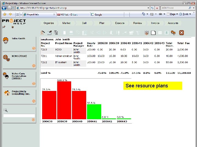Screen dimensions: 197x147
Task: Close the ProjectHelp tab
Action: [54, 14]
